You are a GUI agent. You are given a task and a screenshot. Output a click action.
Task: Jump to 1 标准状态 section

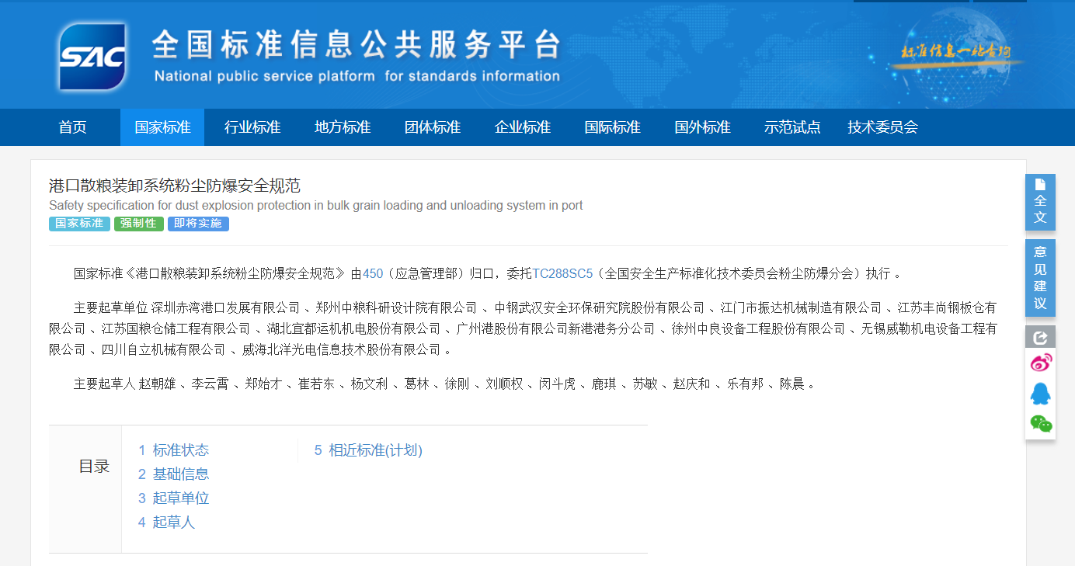(x=174, y=450)
